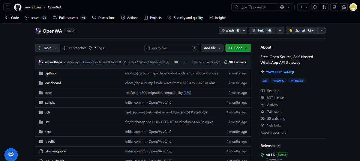The height and width of the screenshot is (161, 360).
Task: Open the main branch selector
Action: pyautogui.click(x=48, y=48)
